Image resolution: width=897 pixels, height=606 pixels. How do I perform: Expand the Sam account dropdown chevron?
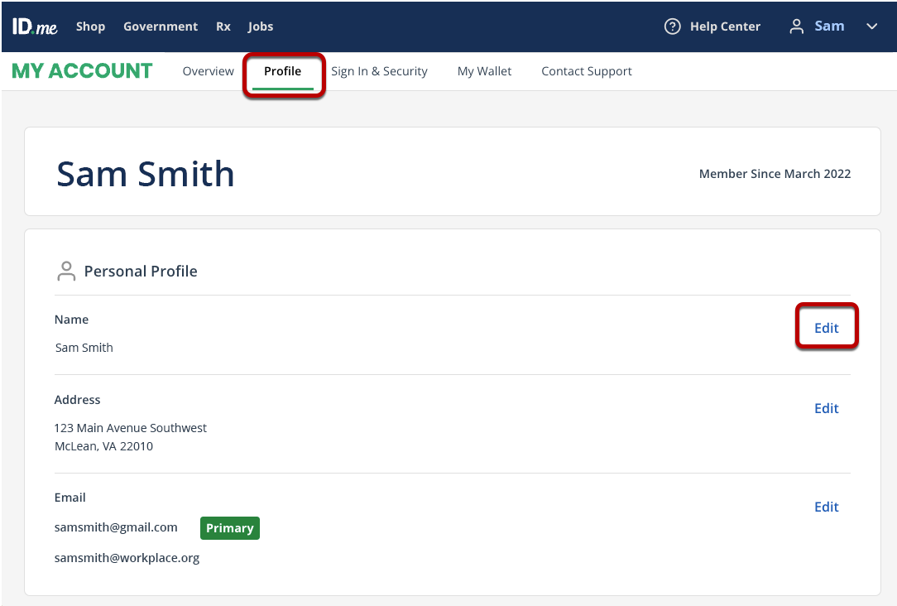click(871, 26)
